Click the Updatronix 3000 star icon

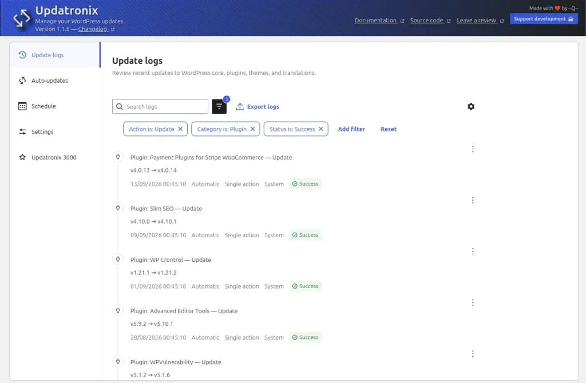(22, 157)
